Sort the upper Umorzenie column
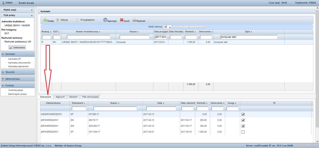This screenshot has width=319, height=148. pos(212,32)
